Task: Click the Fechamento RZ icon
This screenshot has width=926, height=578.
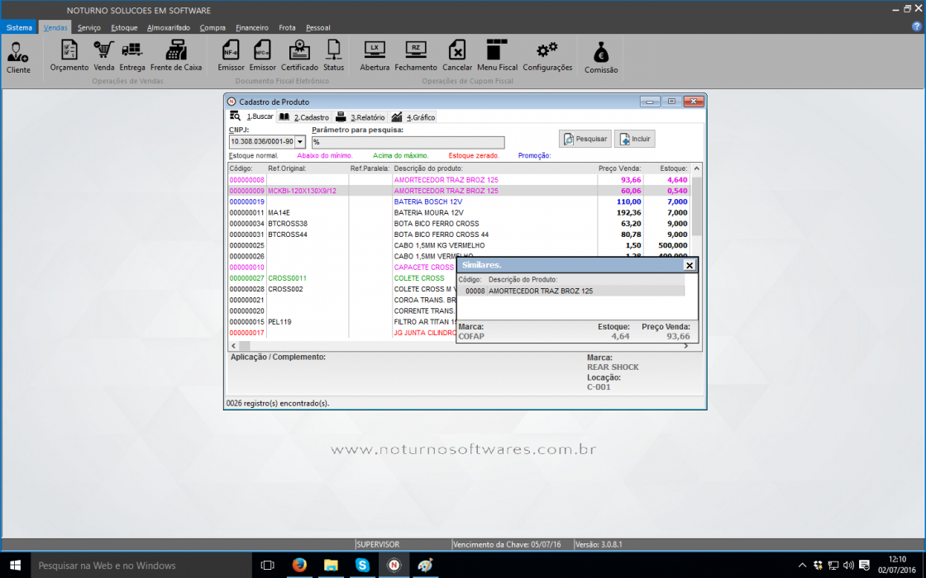Action: coord(416,56)
